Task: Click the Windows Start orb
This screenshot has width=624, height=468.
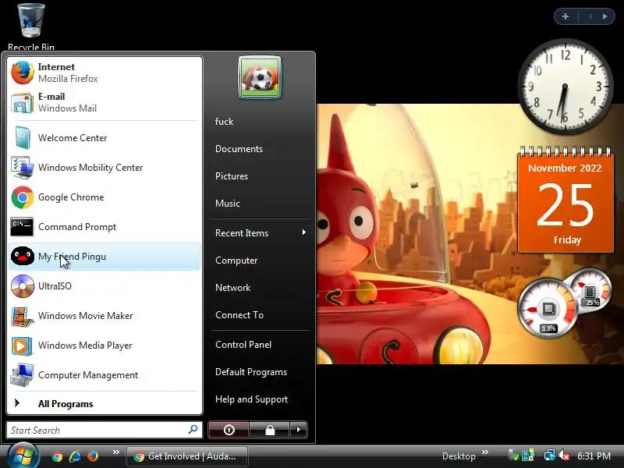Action: [23, 456]
